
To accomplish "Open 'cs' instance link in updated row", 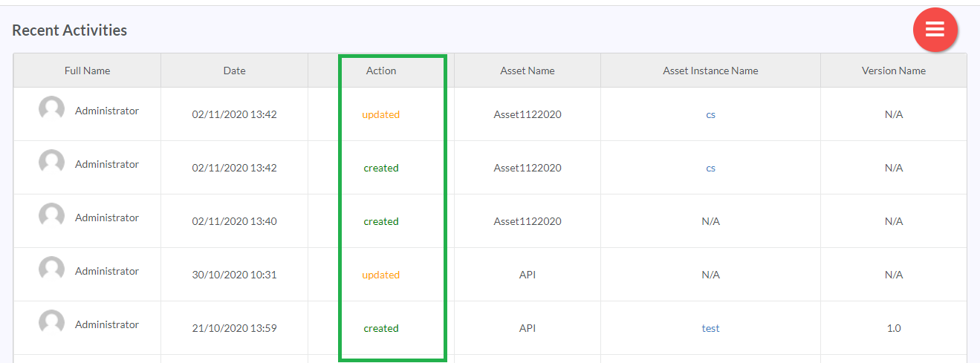I will (710, 114).
